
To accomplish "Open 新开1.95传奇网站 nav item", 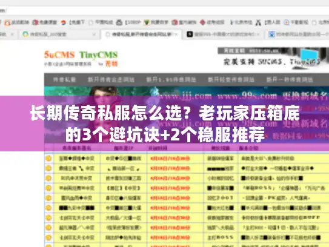I will pyautogui.click(x=171, y=80).
